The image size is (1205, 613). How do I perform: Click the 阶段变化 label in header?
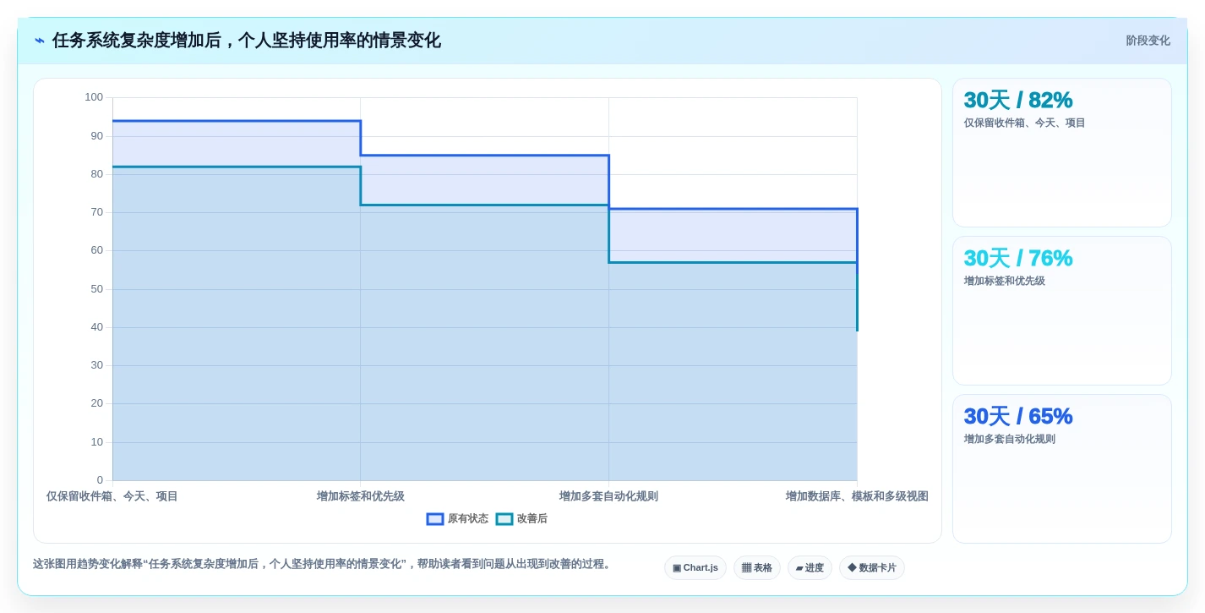pyautogui.click(x=1148, y=41)
